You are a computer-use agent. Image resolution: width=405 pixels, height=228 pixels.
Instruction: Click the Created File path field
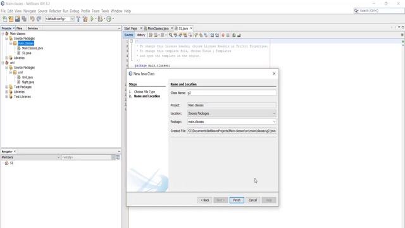point(232,131)
